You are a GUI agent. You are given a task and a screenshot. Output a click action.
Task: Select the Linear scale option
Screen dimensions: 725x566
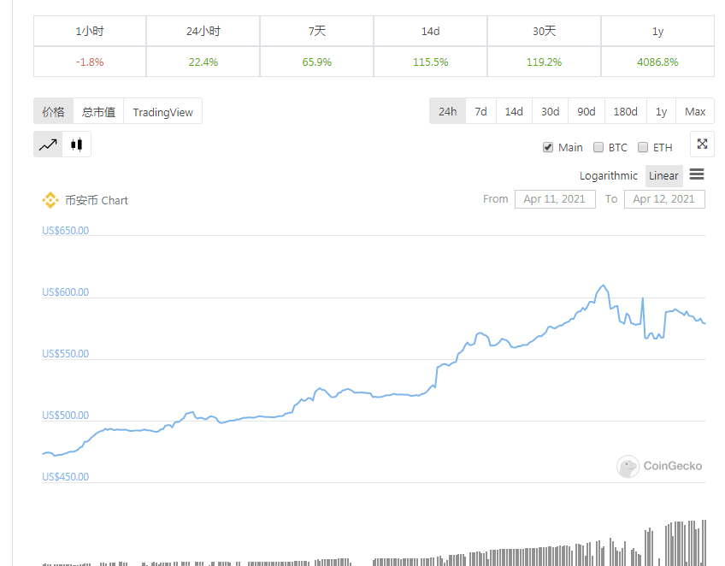(663, 175)
